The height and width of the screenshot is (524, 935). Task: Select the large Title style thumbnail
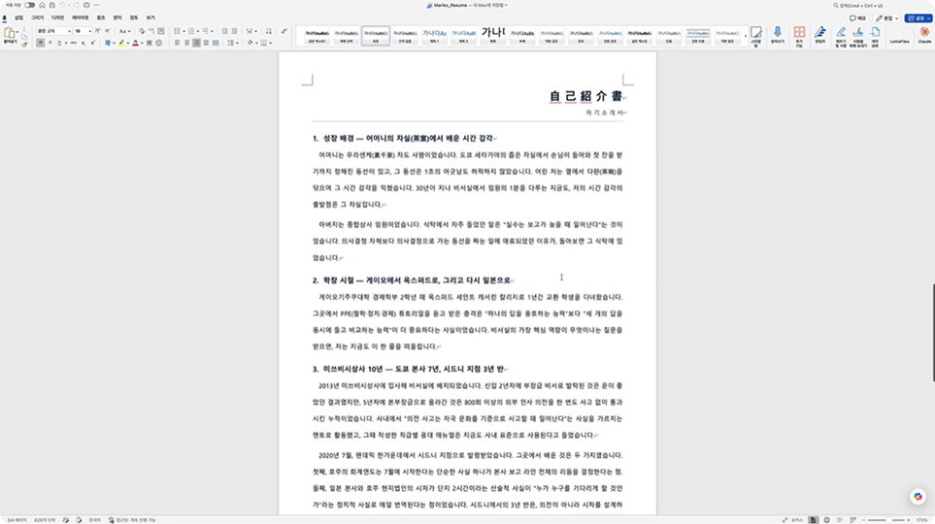tap(493, 35)
